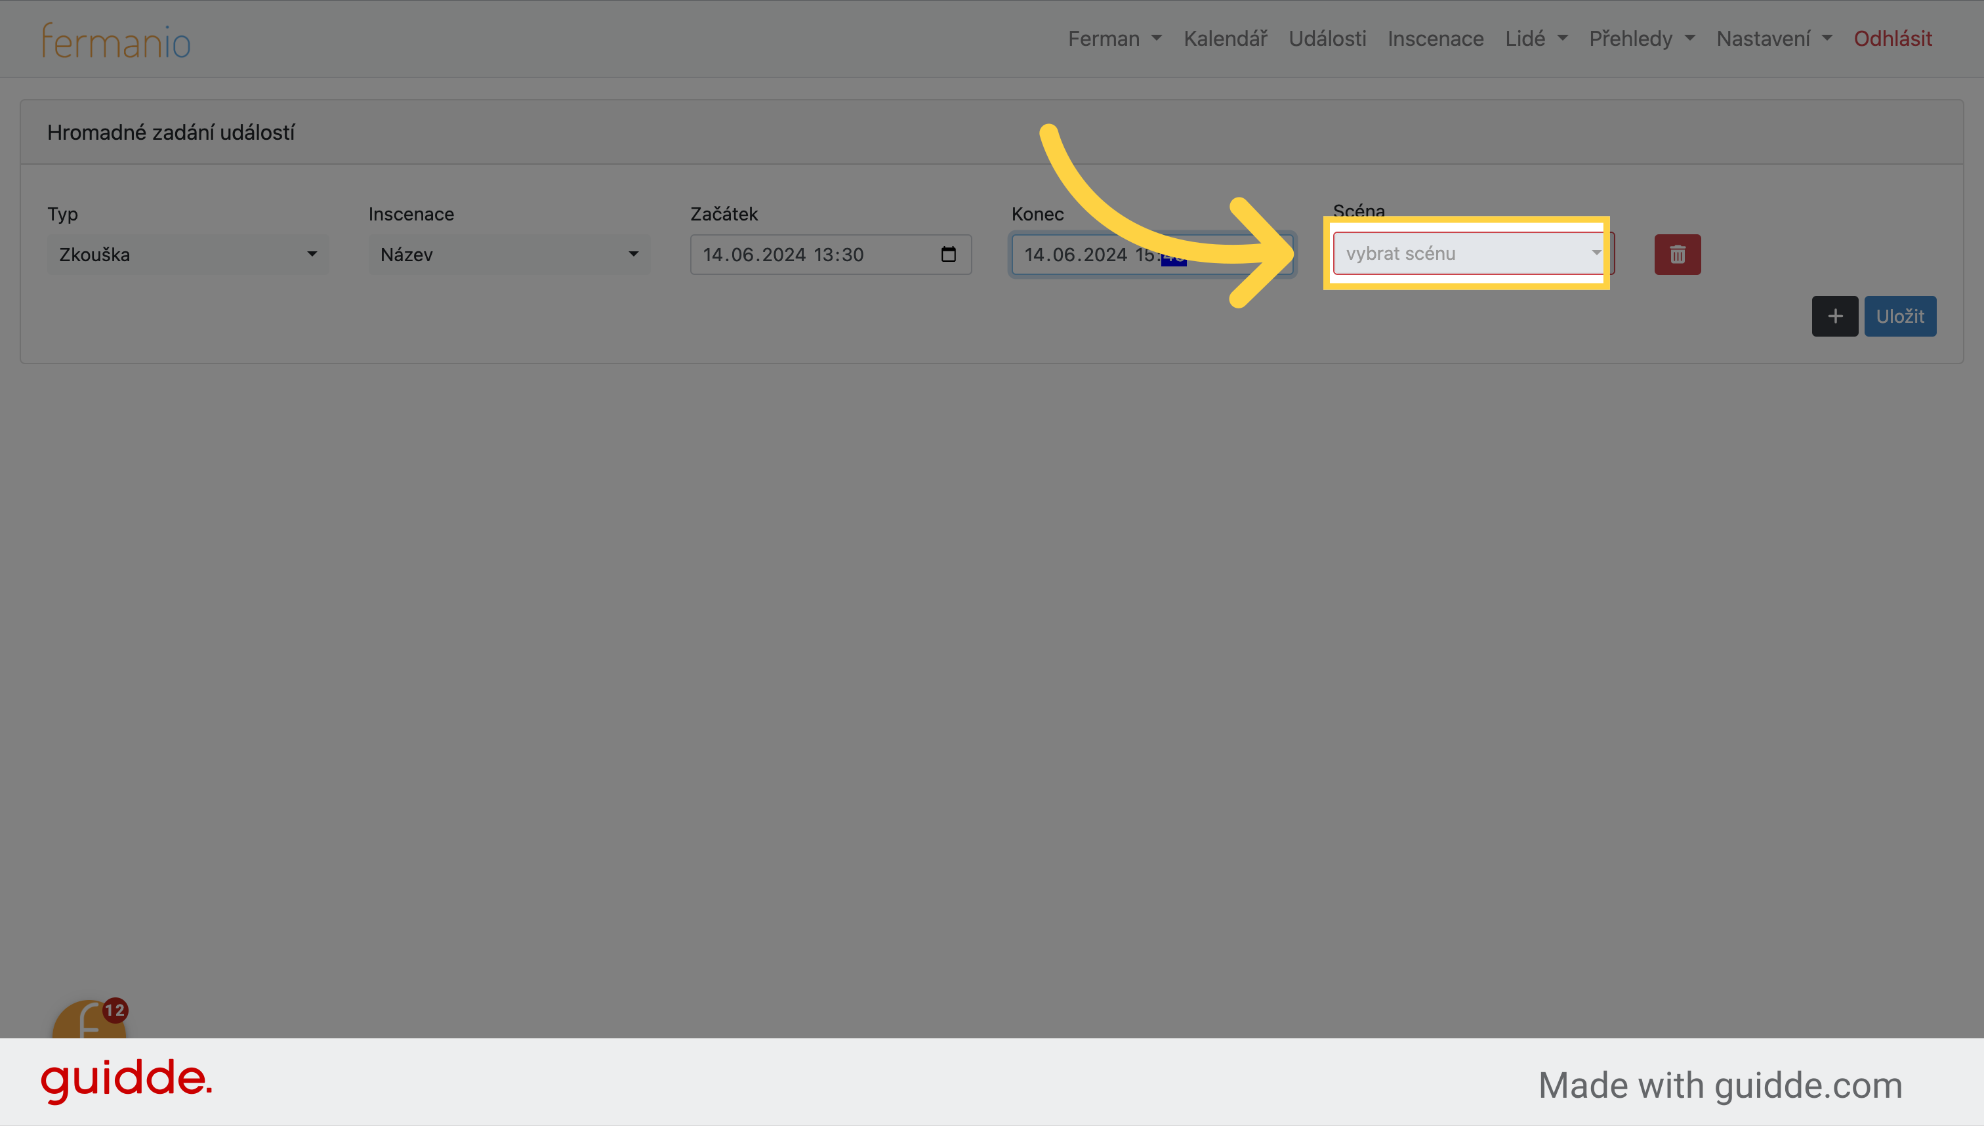
Task: Delete the event row with trash icon
Action: [1677, 255]
